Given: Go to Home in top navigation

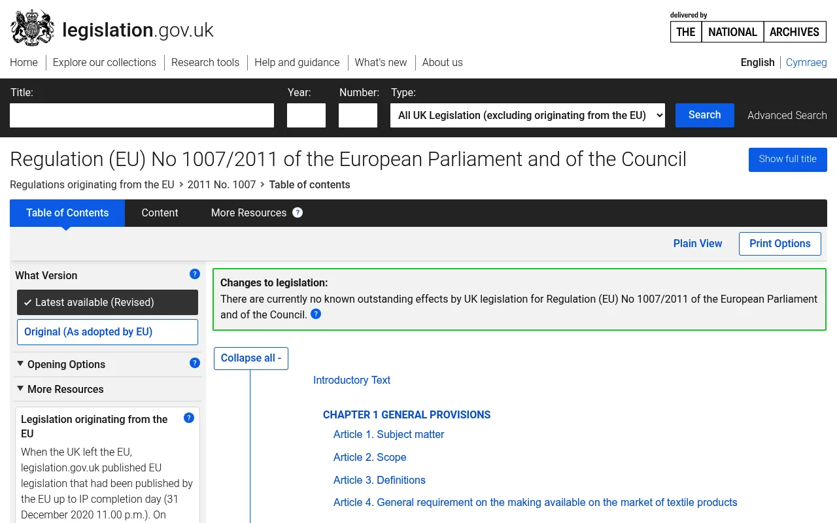Looking at the screenshot, I should (24, 62).
